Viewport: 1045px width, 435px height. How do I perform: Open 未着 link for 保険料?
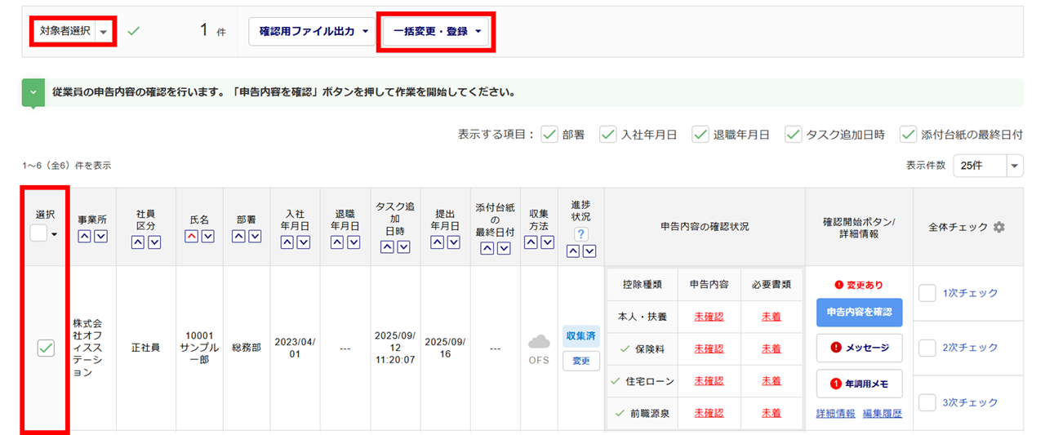772,348
